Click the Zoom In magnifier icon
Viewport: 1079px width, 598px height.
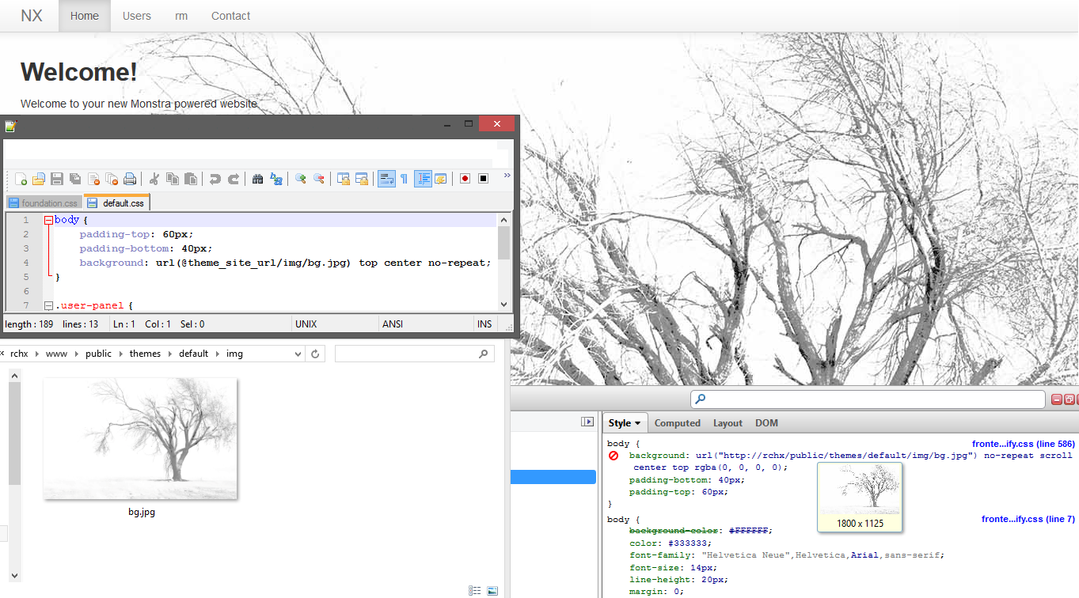[300, 179]
